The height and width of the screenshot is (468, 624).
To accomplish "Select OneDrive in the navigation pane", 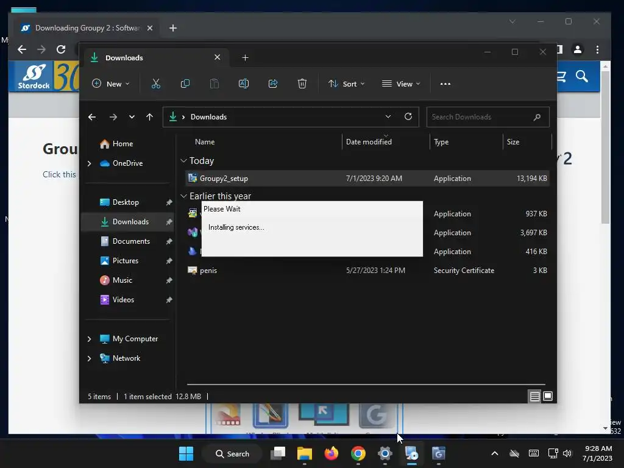I will click(127, 163).
